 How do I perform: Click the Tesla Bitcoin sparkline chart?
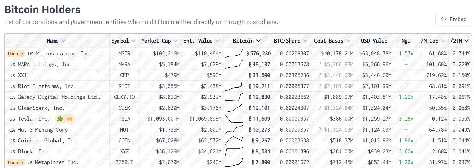[x=234, y=119]
